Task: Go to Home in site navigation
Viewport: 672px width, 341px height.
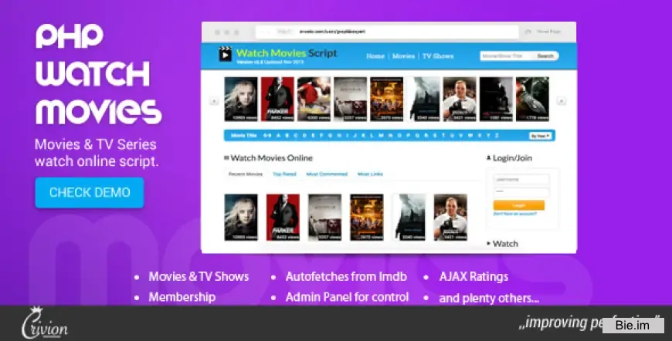Action: (x=375, y=56)
